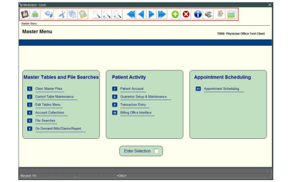Open the Transaction Entry link

pyautogui.click(x=133, y=105)
